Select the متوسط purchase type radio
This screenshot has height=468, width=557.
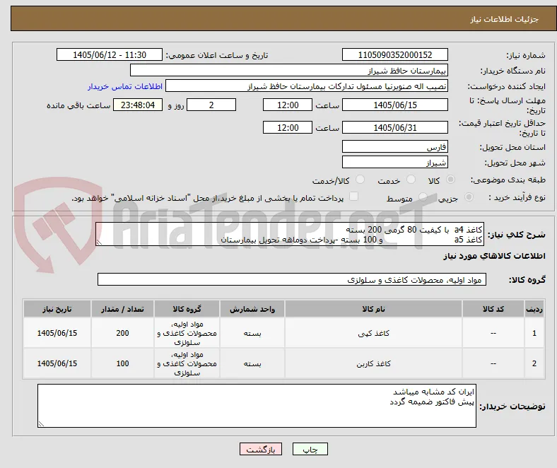tap(423, 197)
